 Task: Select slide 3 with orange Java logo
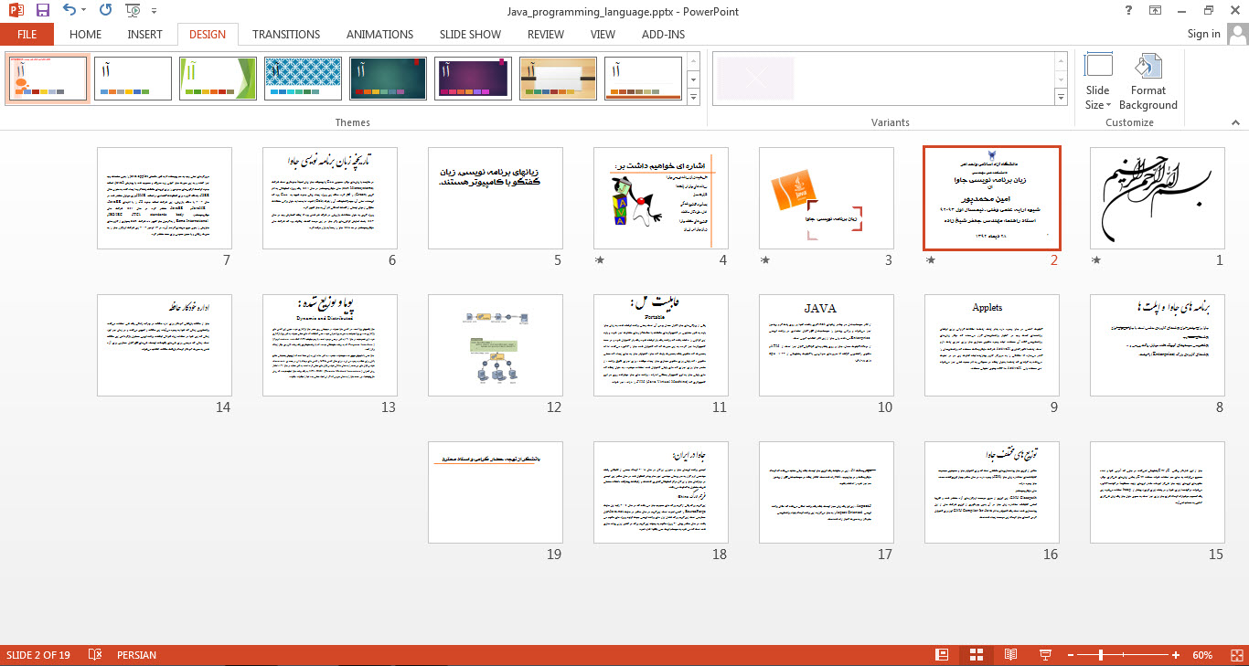click(x=827, y=198)
